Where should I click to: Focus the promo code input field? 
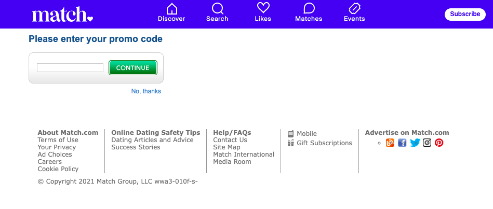click(x=70, y=68)
